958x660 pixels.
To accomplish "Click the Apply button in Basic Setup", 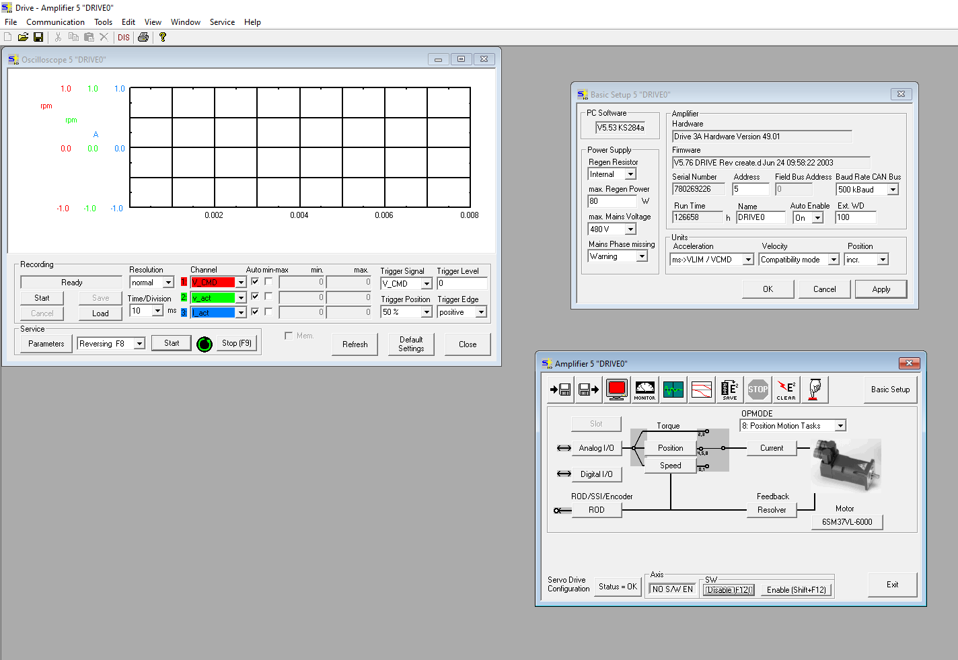I will pyautogui.click(x=881, y=289).
